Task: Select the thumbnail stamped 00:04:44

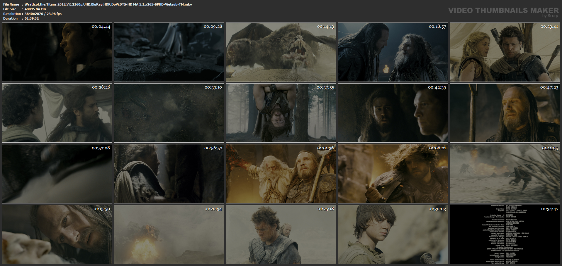Action: (57, 52)
